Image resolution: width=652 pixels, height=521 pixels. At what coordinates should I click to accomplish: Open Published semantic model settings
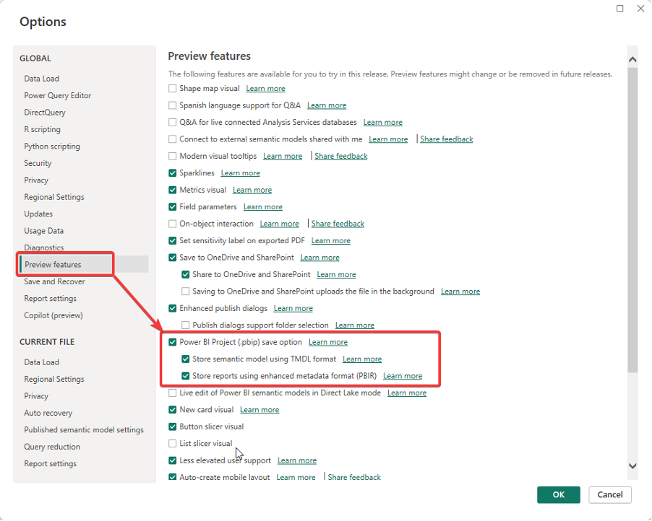coord(84,430)
